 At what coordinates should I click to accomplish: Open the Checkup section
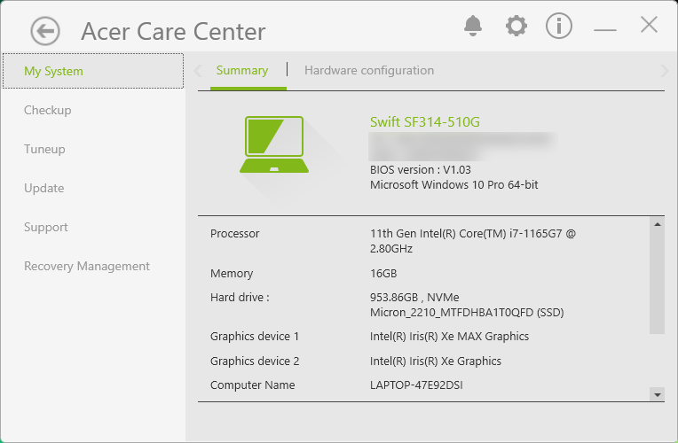point(48,111)
